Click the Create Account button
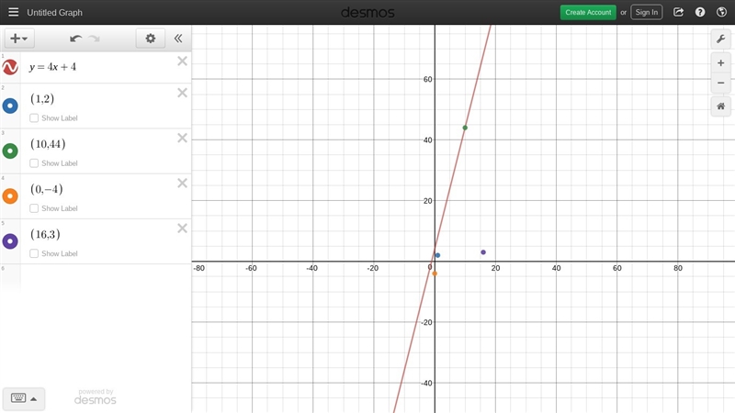This screenshot has width=735, height=413. tap(588, 12)
